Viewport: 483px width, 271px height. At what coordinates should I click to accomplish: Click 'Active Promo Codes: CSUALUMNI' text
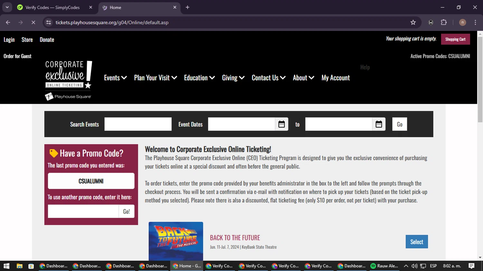tap(440, 56)
